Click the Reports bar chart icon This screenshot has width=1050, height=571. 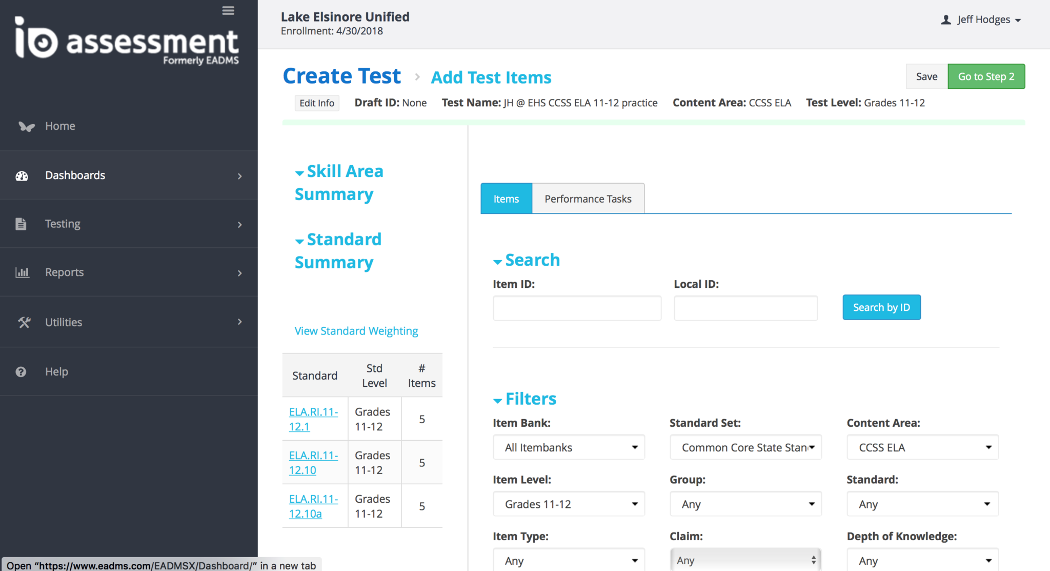point(22,272)
